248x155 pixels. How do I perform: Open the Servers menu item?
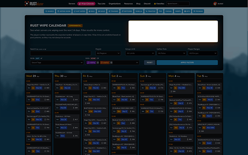tap(72, 4)
